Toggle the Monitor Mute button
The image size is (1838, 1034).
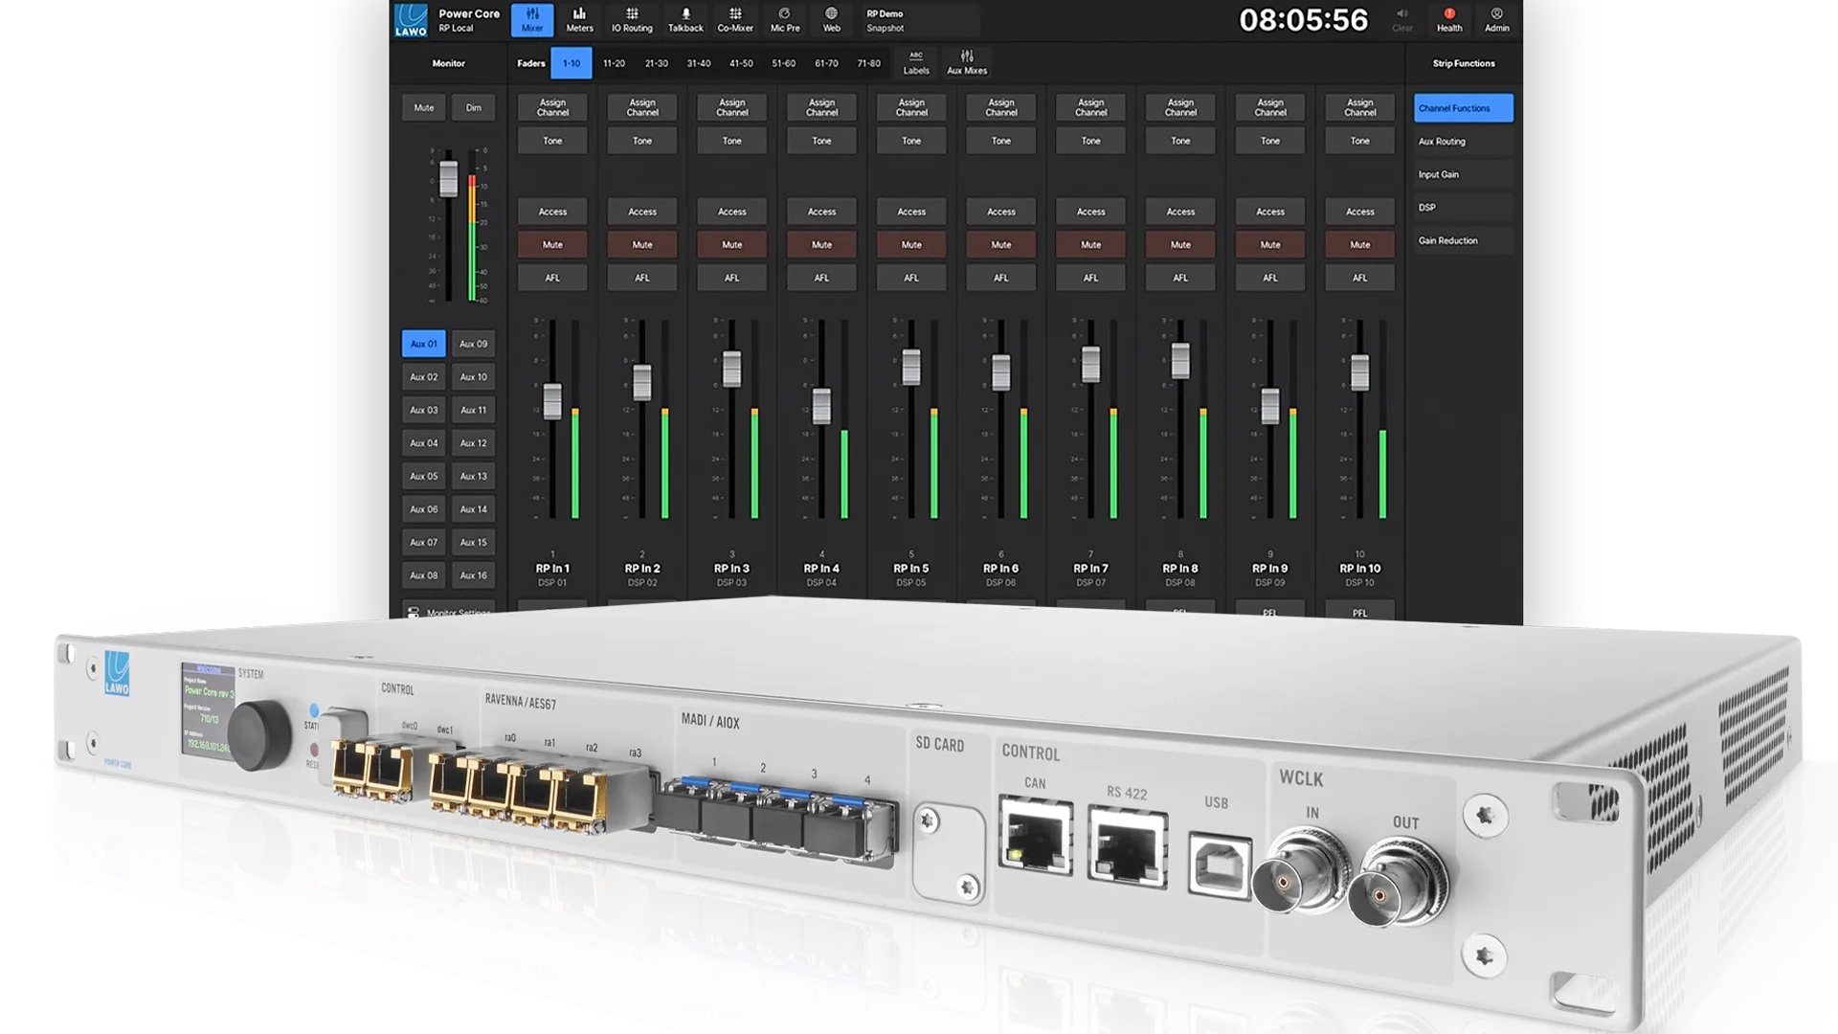coord(424,107)
